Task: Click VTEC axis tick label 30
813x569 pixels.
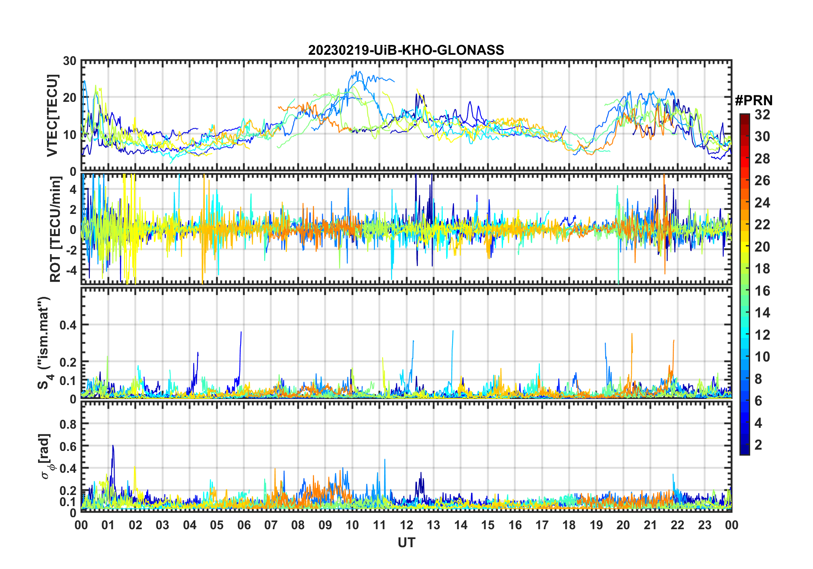Action: [69, 61]
